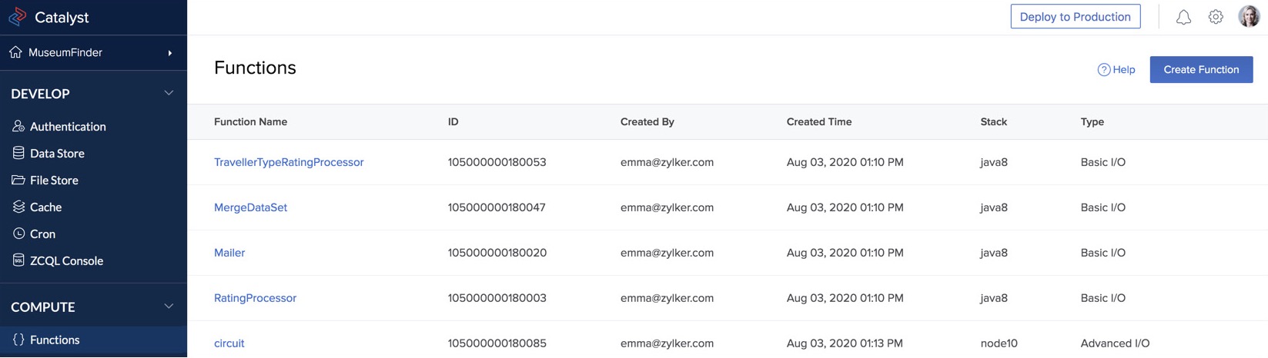Click the Cache layers icon
Image resolution: width=1268 pixels, height=358 pixels.
click(18, 207)
